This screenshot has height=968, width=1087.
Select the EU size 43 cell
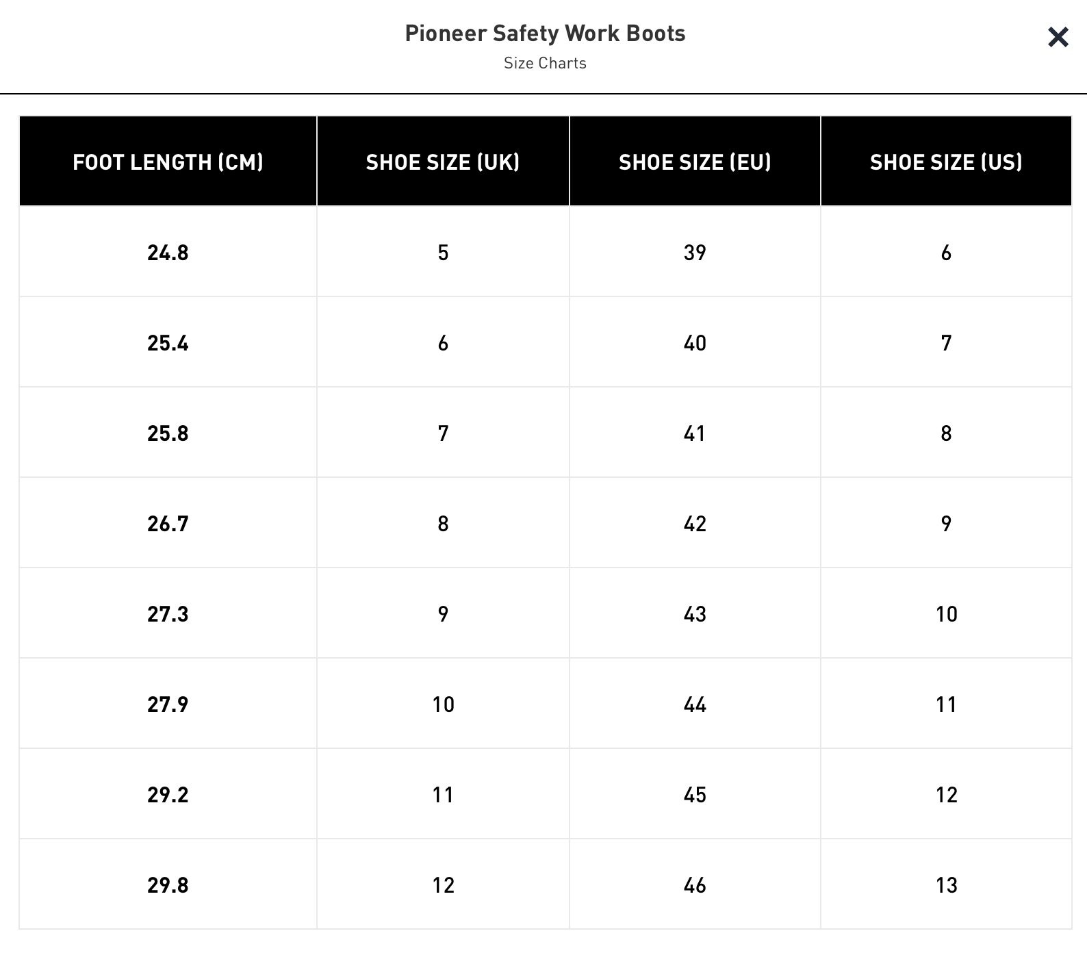click(695, 614)
